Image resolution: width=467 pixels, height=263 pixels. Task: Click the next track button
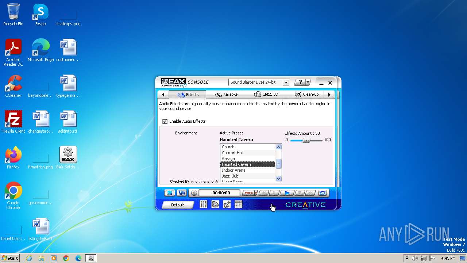(x=310, y=193)
